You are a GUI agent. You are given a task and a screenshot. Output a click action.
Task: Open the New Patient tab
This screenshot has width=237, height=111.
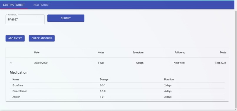[41, 5]
